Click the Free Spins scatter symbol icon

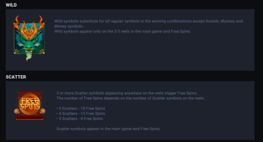30,105
